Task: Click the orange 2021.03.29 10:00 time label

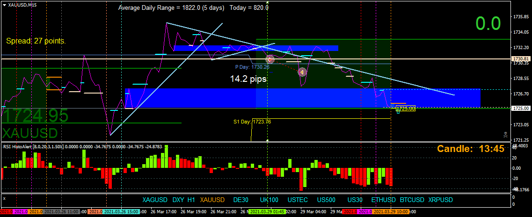Action: [x=391, y=212]
